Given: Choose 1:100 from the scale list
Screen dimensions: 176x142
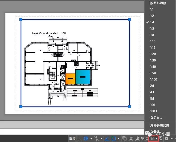Looking at the screenshot, I should 154,79.
